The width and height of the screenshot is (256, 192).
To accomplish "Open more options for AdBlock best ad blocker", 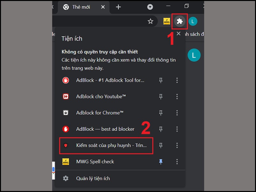I will (177, 129).
